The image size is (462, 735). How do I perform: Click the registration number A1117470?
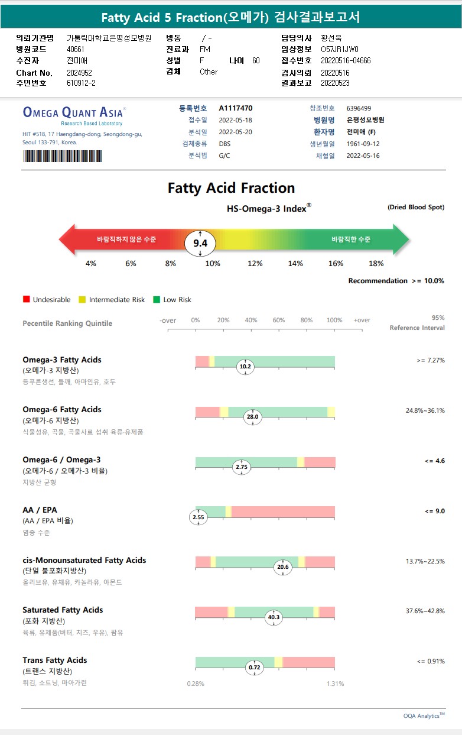coord(236,109)
